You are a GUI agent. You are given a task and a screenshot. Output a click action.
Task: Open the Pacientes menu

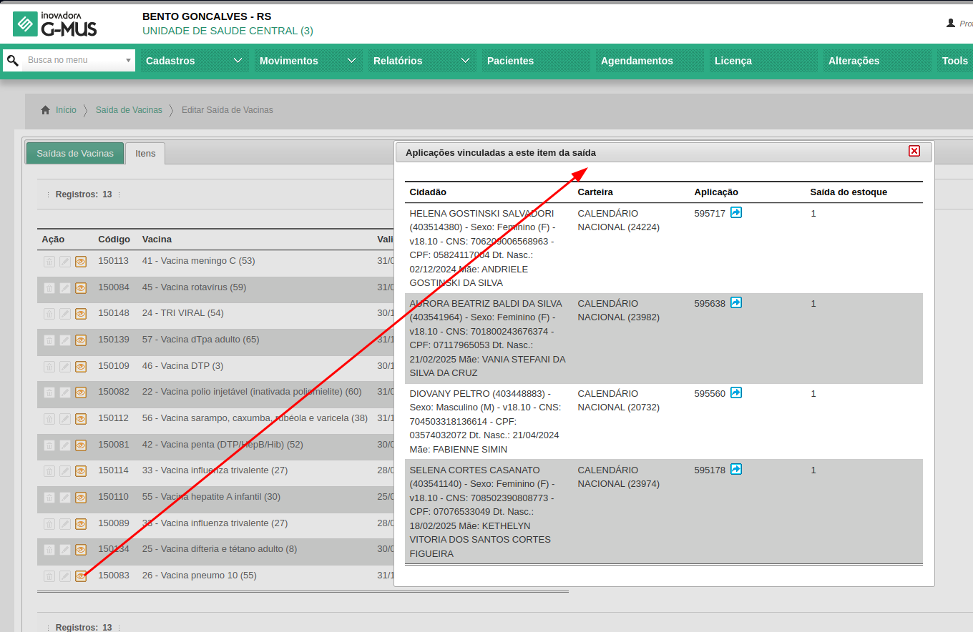pyautogui.click(x=535, y=61)
